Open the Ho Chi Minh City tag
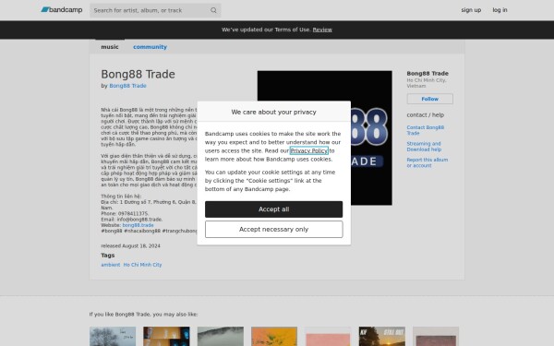 142,265
